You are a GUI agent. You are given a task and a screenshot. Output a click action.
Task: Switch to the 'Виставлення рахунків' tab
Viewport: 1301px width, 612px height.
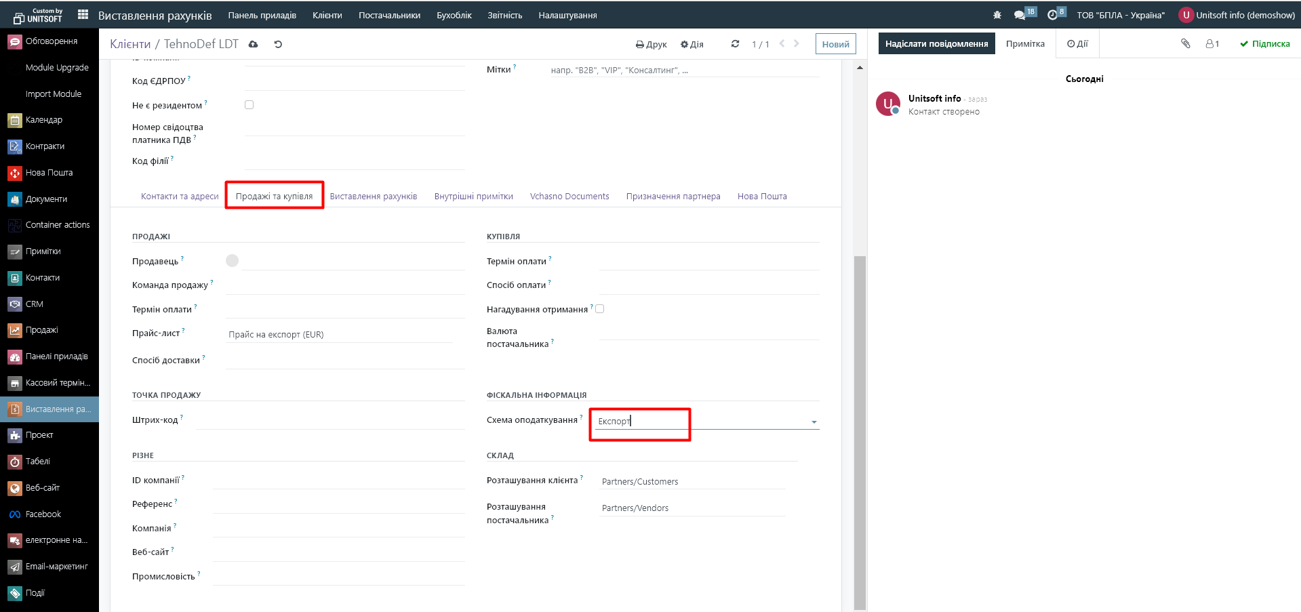coord(373,197)
